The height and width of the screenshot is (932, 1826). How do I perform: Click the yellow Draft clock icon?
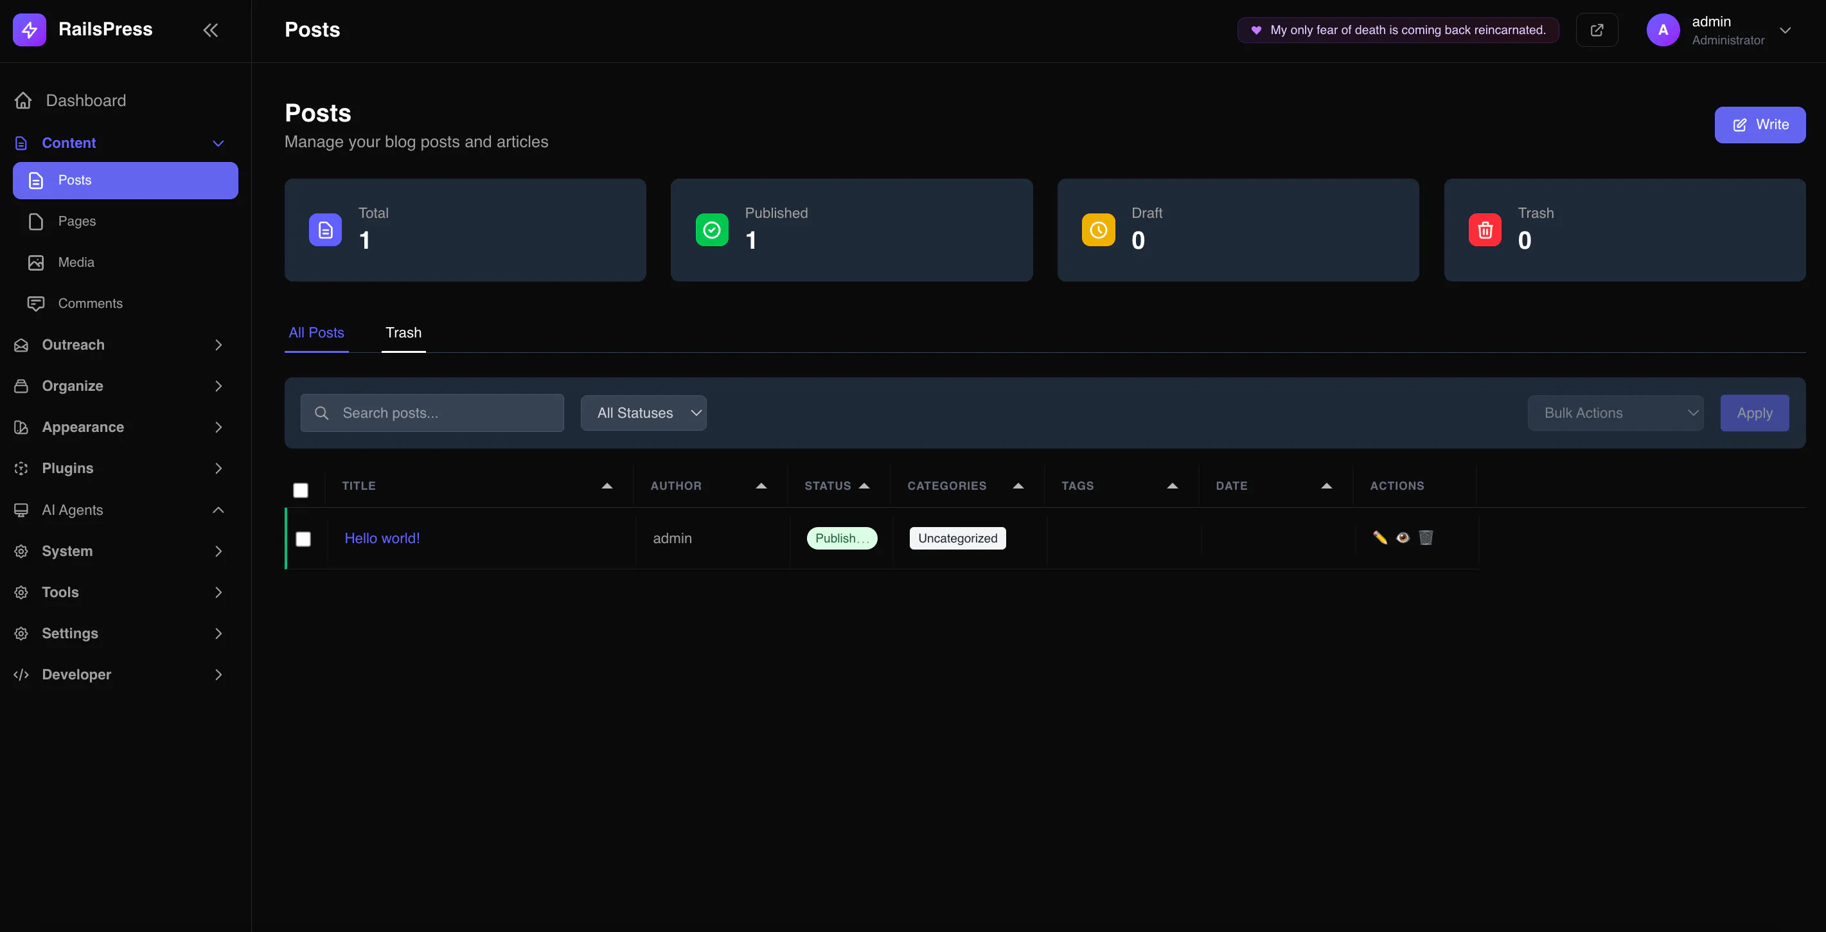click(x=1098, y=230)
